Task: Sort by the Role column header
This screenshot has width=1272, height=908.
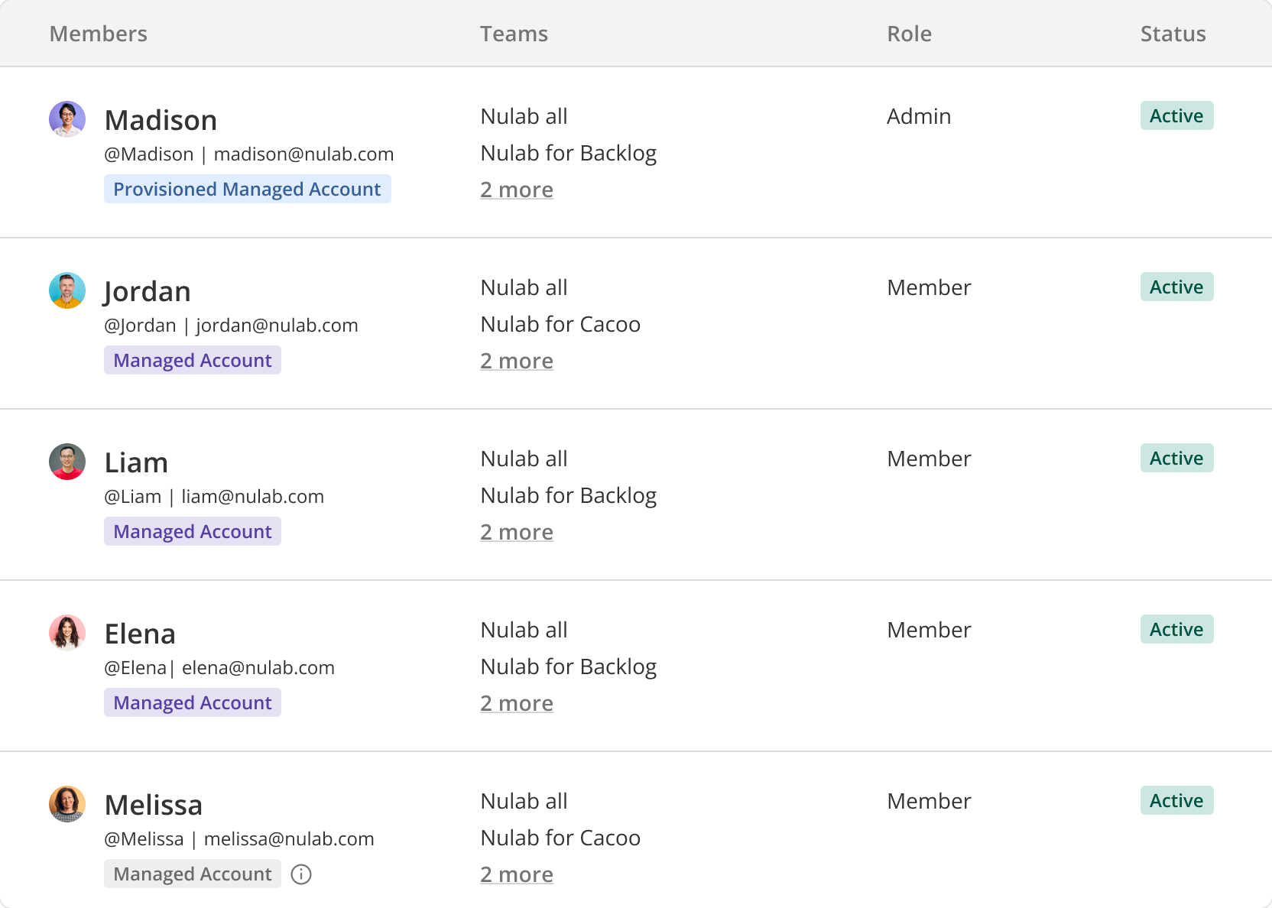Action: (909, 34)
